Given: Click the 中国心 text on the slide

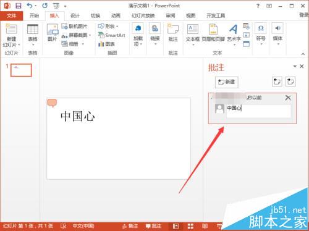Looking at the screenshot, I should (78, 116).
